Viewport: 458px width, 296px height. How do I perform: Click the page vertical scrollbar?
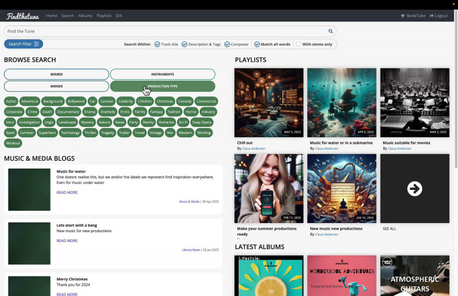[x=456, y=89]
